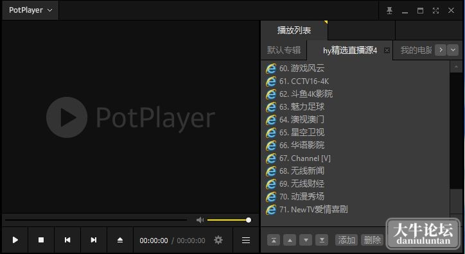Mute audio with the speaker icon

[x=200, y=220]
